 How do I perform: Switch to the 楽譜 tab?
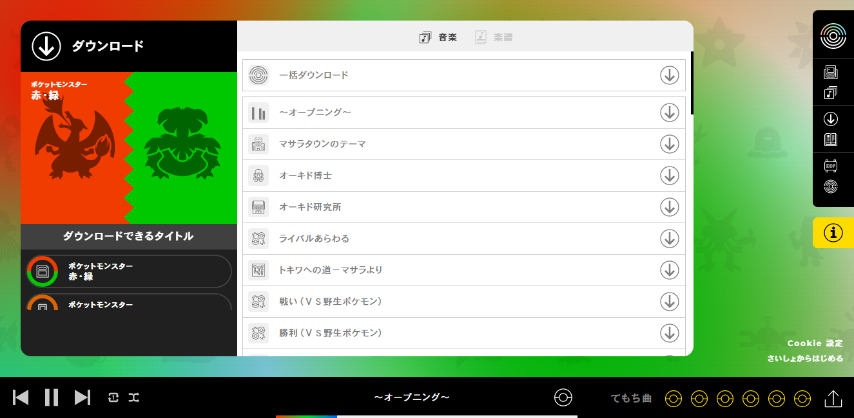pos(494,37)
